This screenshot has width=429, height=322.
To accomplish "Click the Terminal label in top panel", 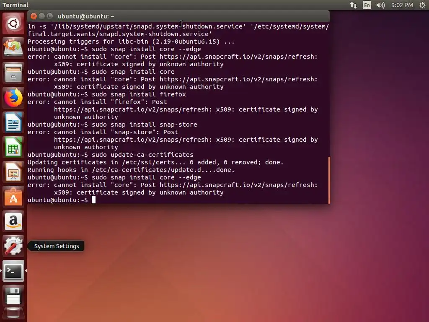I will (16, 5).
